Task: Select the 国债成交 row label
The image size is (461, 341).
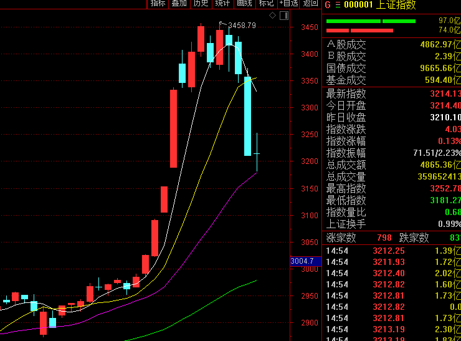Action: pyautogui.click(x=346, y=68)
